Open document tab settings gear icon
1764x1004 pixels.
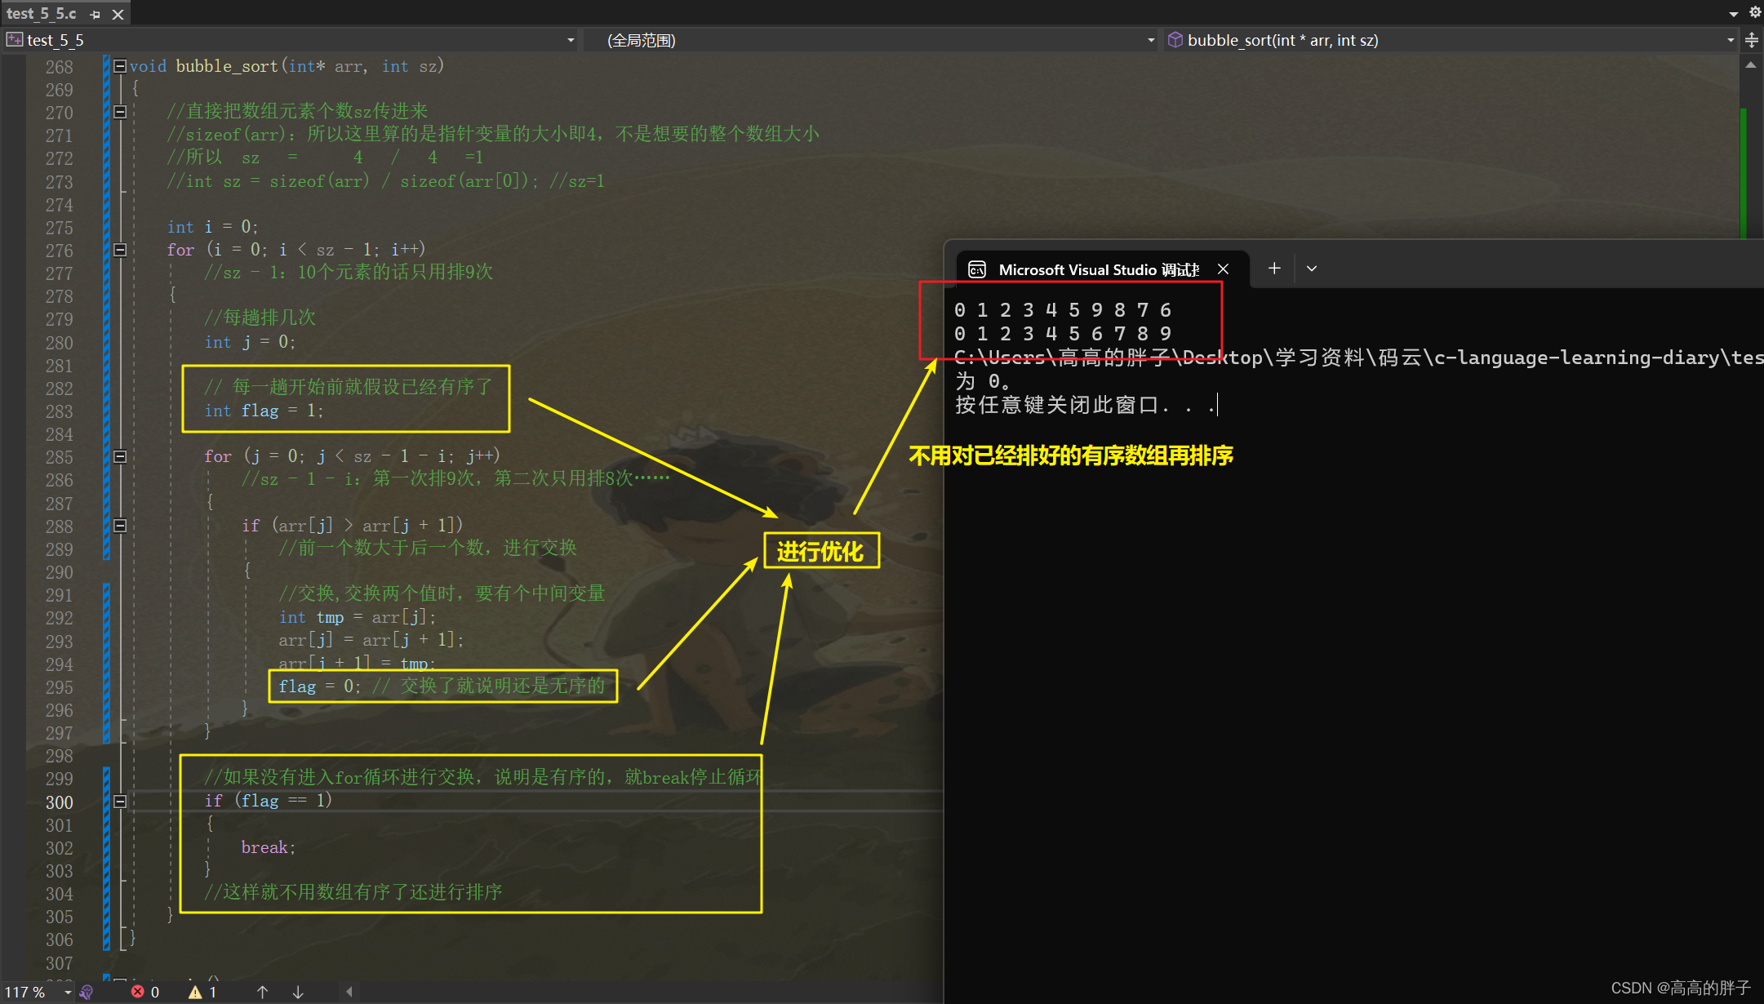tap(1755, 12)
